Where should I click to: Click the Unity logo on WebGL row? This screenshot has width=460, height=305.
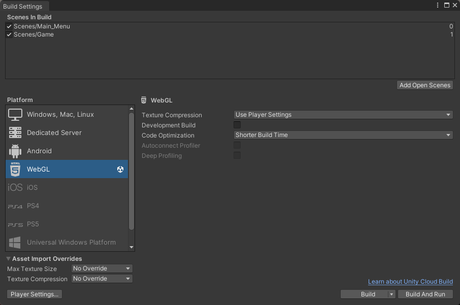coord(120,170)
